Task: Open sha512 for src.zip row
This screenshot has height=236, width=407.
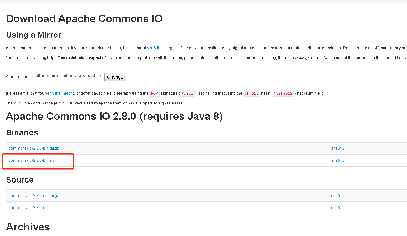Action: (x=338, y=208)
